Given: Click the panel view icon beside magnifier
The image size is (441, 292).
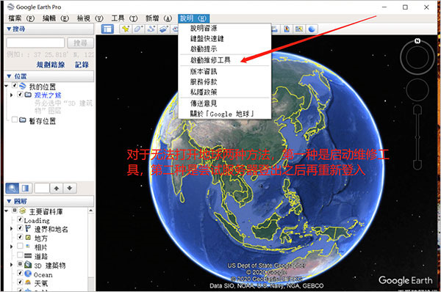Looking at the screenshot, I should 26,188.
